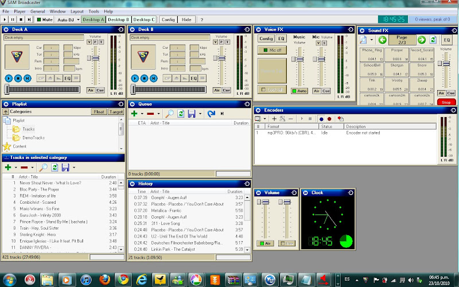Switch to the Desktop B tab

(118, 20)
